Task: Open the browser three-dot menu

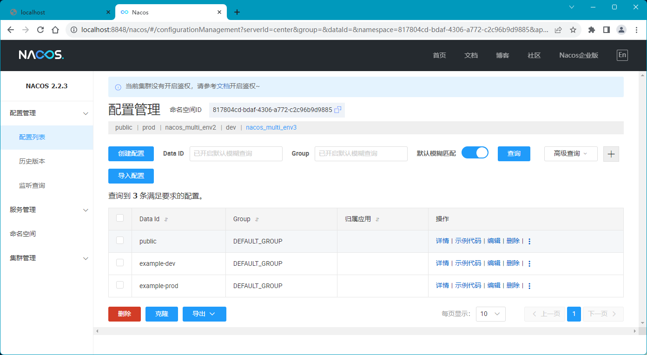Action: click(x=636, y=30)
